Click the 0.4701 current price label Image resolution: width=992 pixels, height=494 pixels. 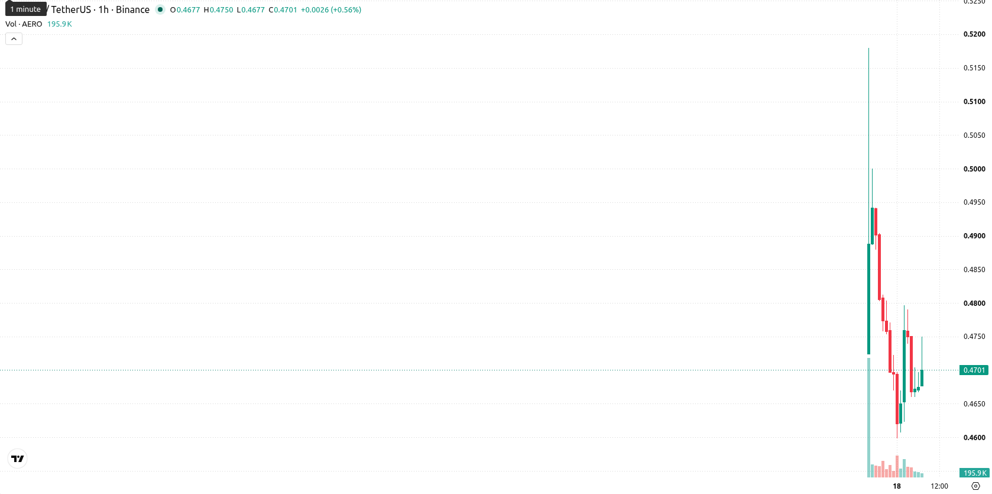point(974,370)
